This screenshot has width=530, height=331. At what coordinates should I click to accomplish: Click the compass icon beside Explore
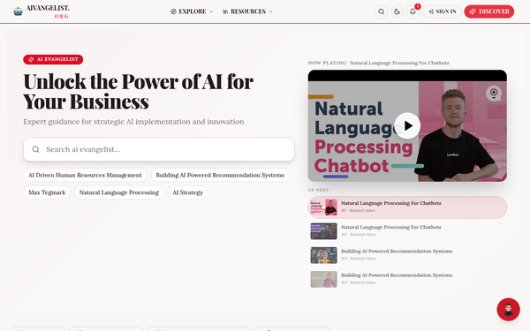click(173, 11)
